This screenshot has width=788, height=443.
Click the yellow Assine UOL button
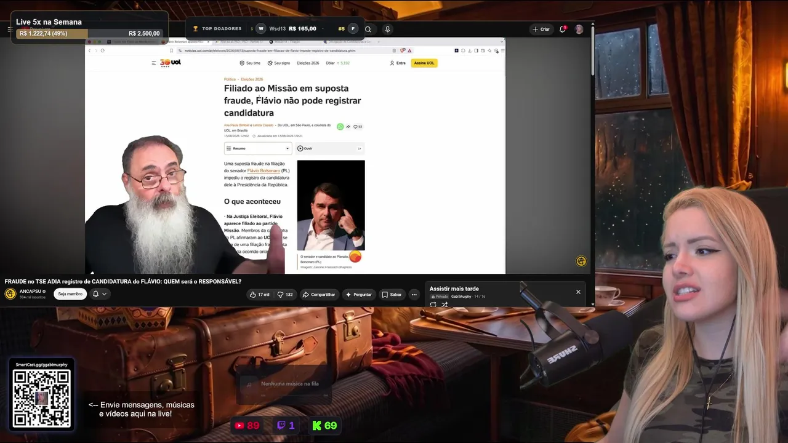[x=424, y=63]
